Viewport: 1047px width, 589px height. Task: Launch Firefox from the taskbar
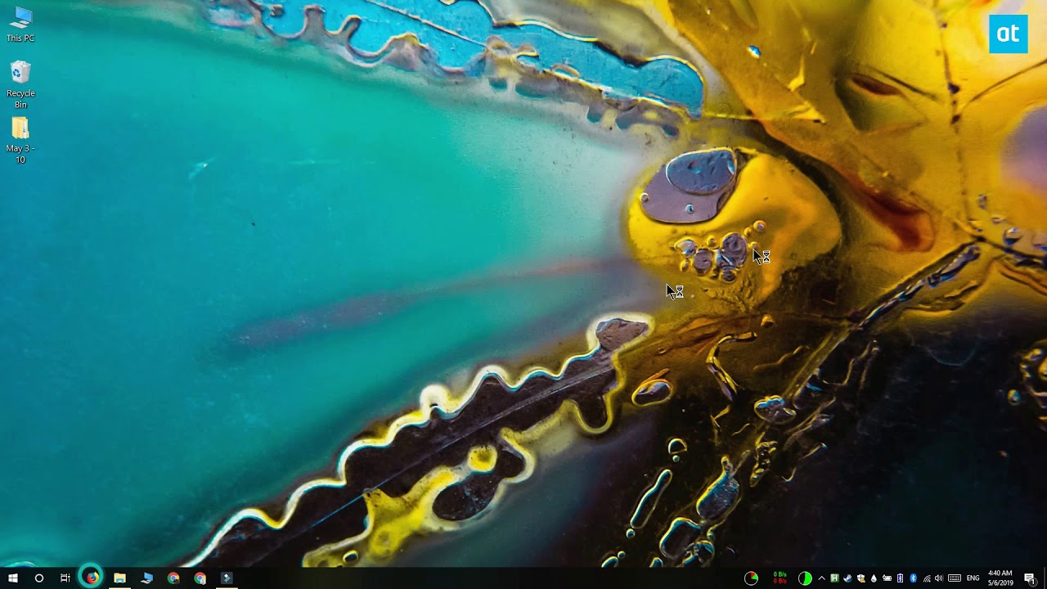(92, 578)
